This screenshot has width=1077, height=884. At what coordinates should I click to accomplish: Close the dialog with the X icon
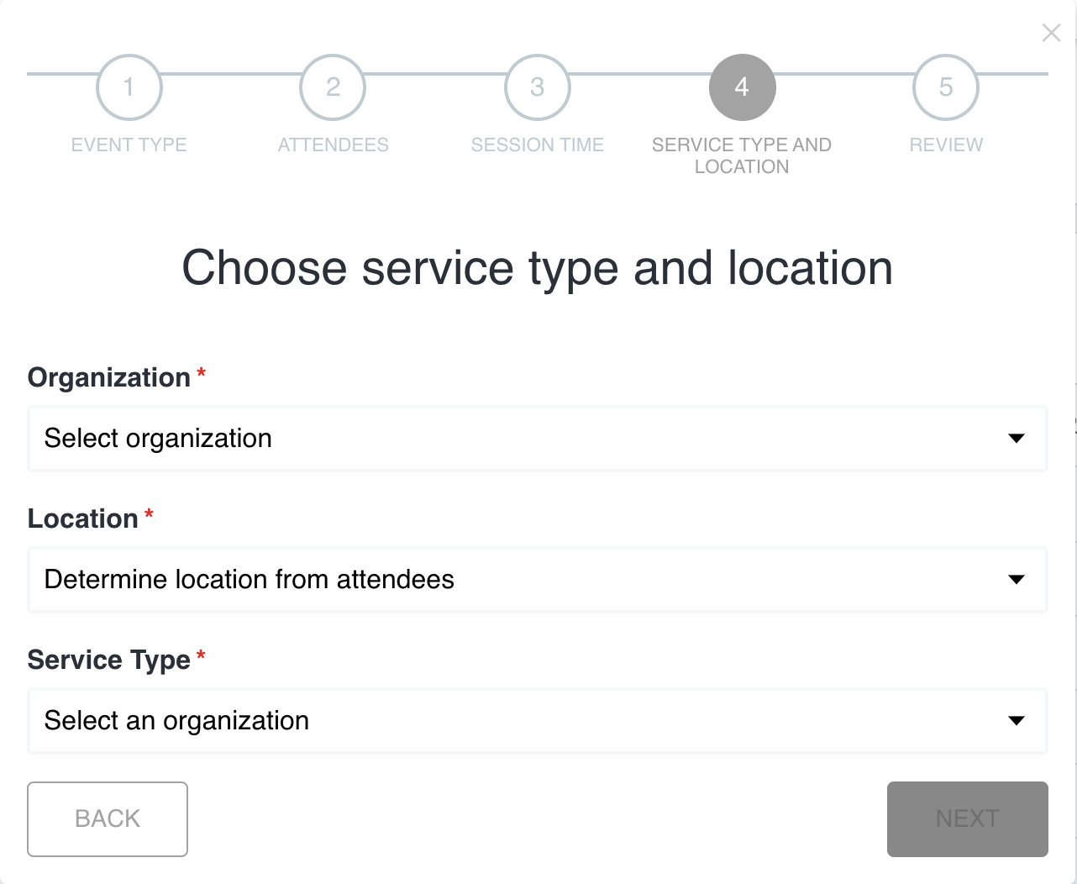click(1051, 33)
